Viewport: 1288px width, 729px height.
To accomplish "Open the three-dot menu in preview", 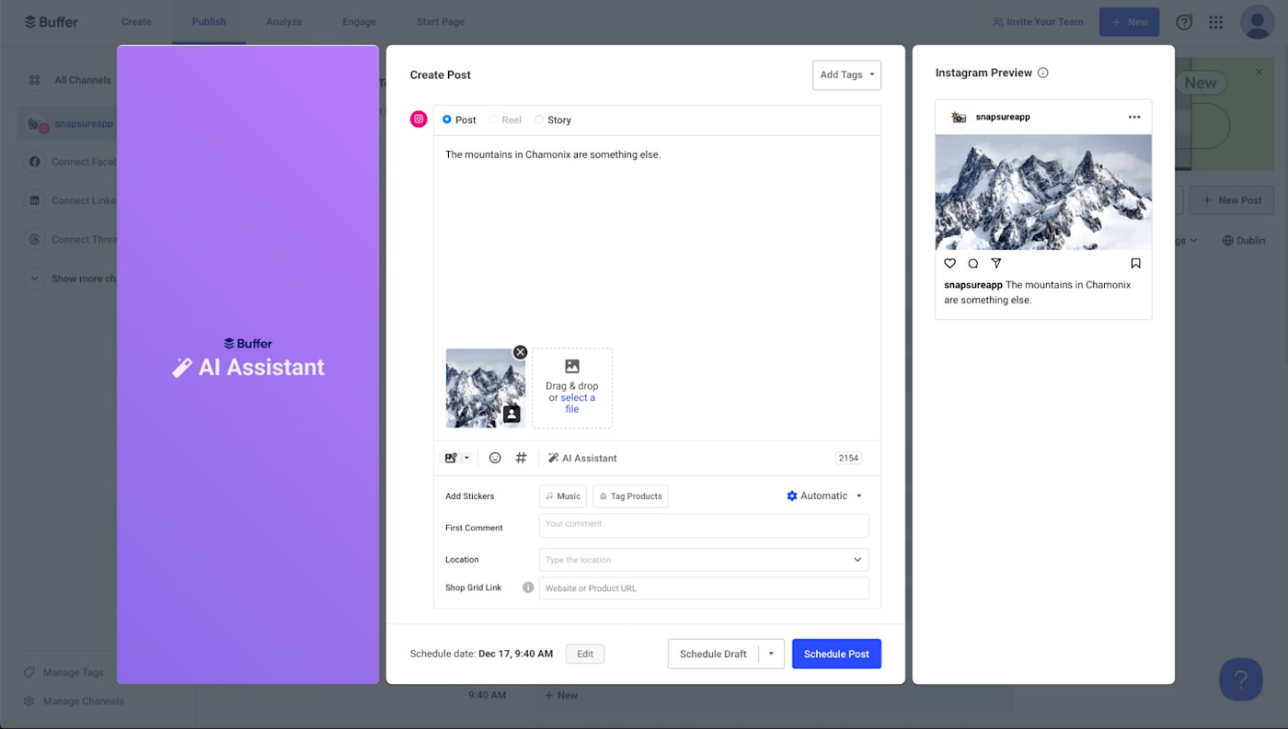I will [x=1134, y=117].
